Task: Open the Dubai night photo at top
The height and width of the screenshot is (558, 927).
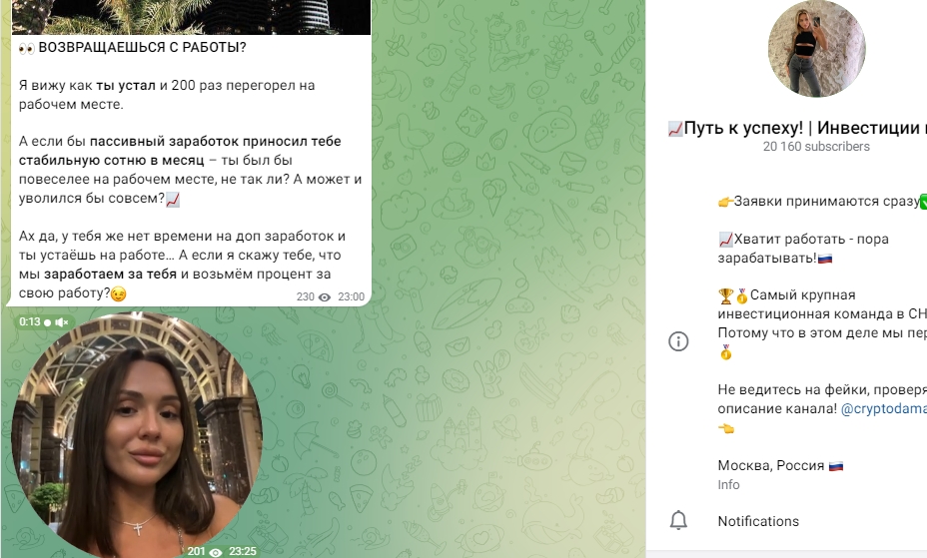Action: pos(192,17)
